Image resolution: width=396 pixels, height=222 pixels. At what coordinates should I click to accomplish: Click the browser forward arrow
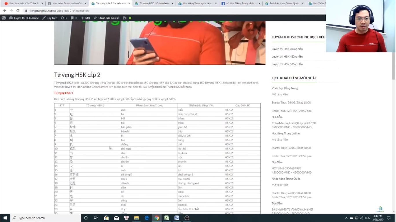pos(11,11)
